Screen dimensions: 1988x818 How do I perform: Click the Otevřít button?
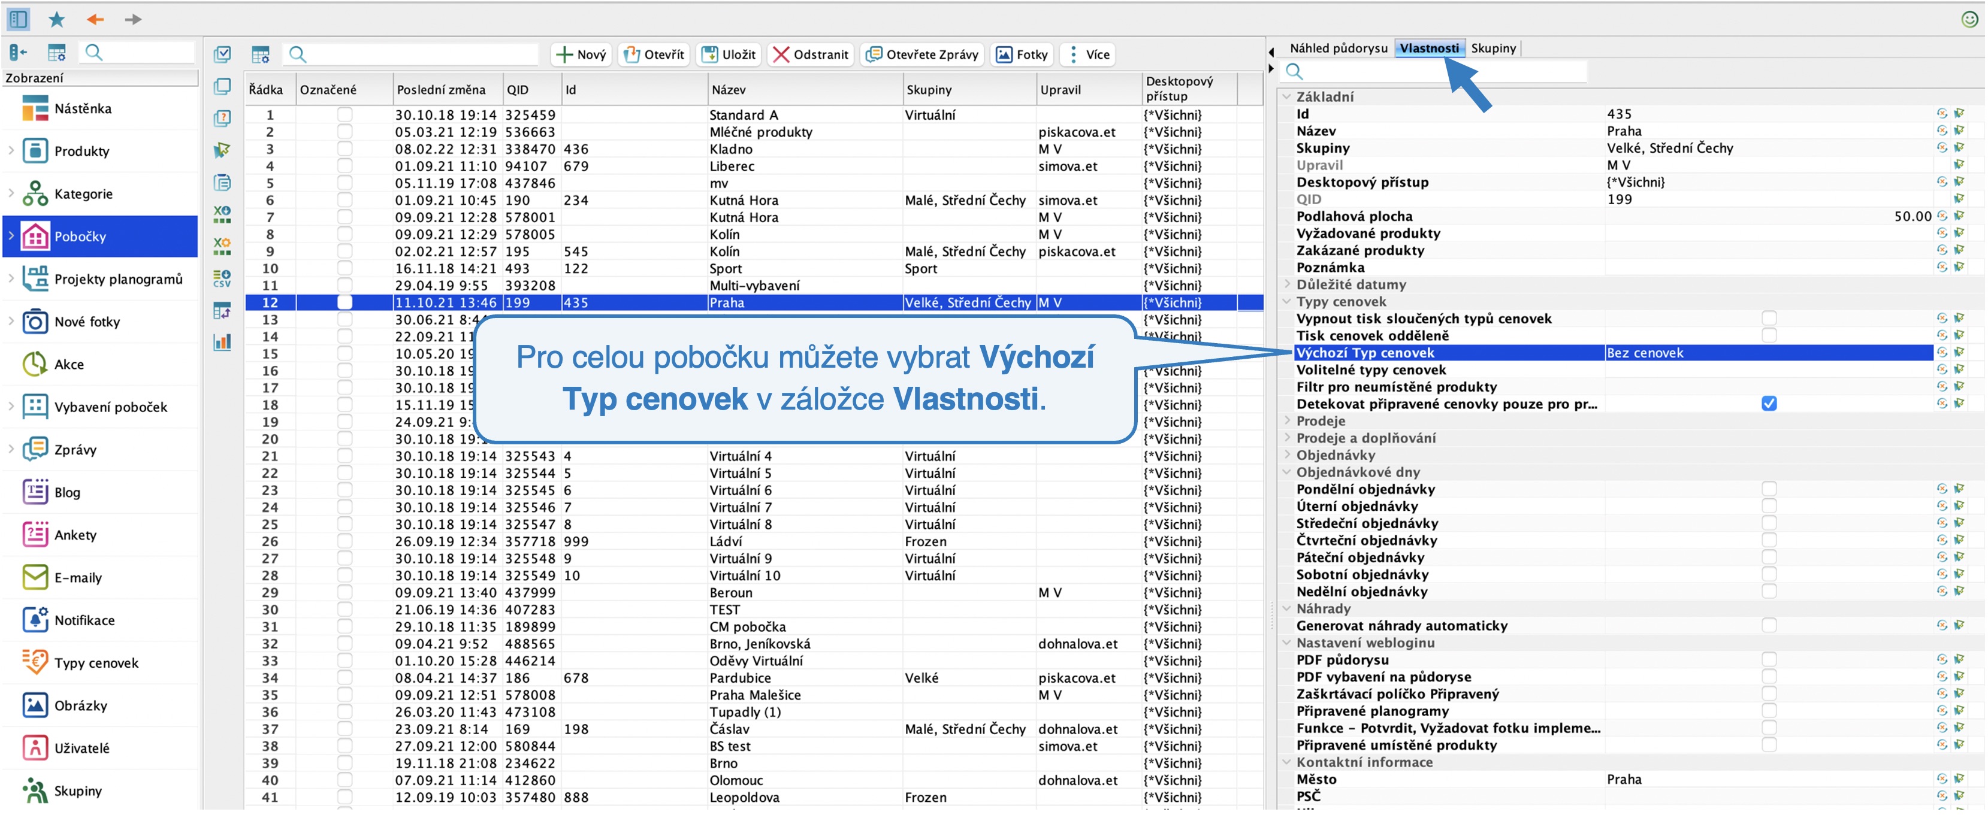pos(654,54)
